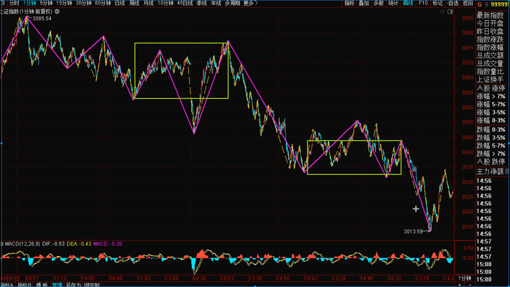Select the 指标A tab at the bottom
Image resolution: width=510 pixels, height=287 pixels.
point(7,285)
